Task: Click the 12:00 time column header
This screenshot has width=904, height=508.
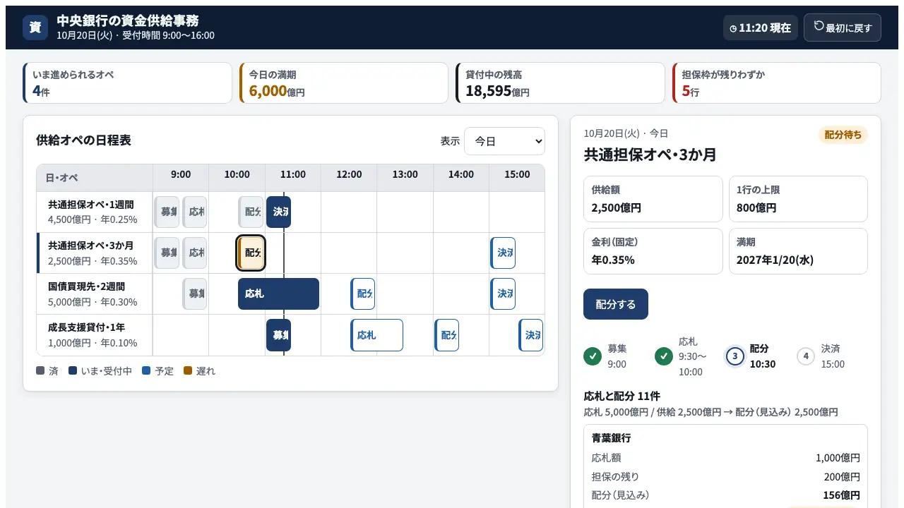Action: (x=349, y=178)
